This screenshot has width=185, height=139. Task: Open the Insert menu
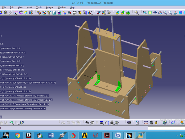(x=29, y=7)
